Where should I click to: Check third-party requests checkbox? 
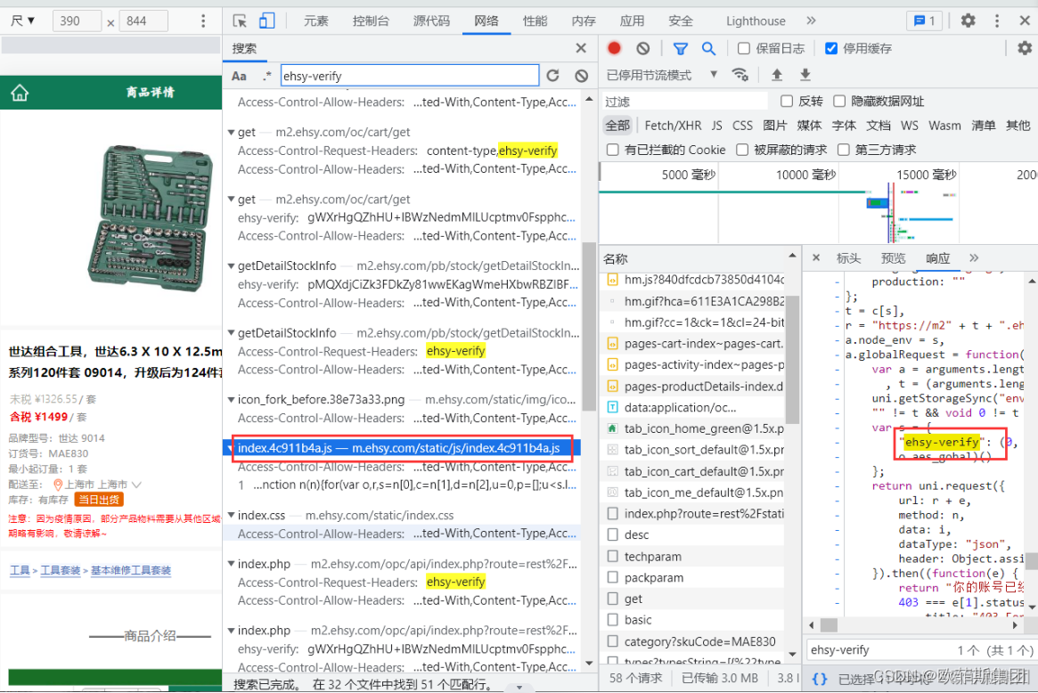coord(843,150)
